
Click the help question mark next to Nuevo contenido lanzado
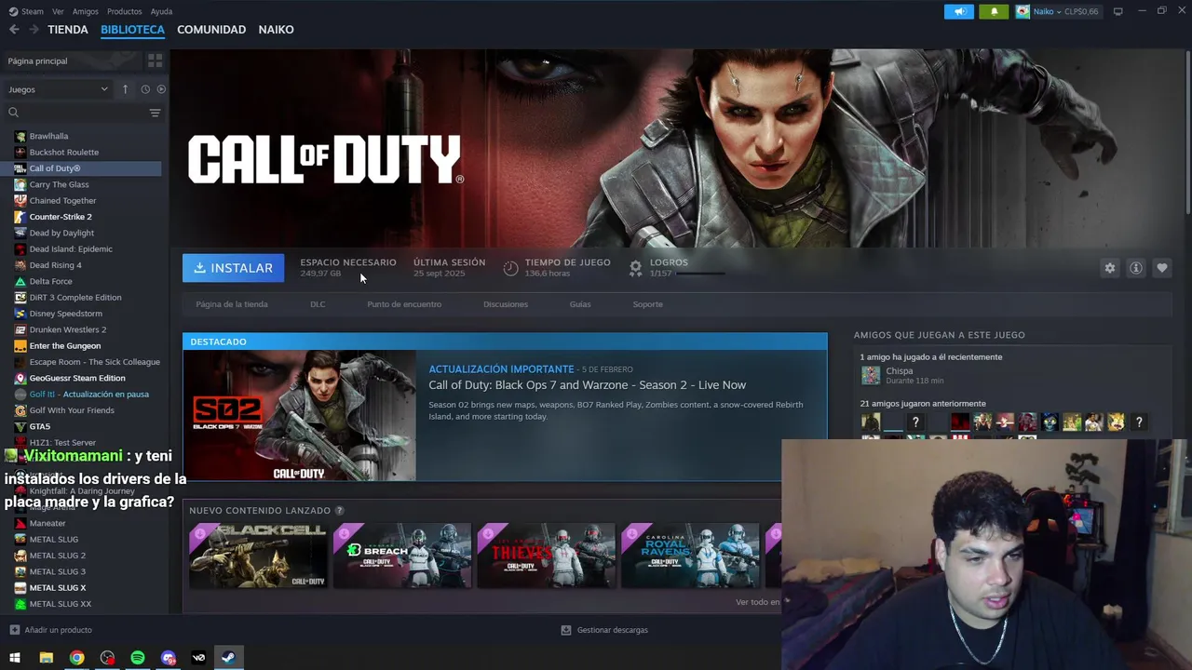[339, 511]
